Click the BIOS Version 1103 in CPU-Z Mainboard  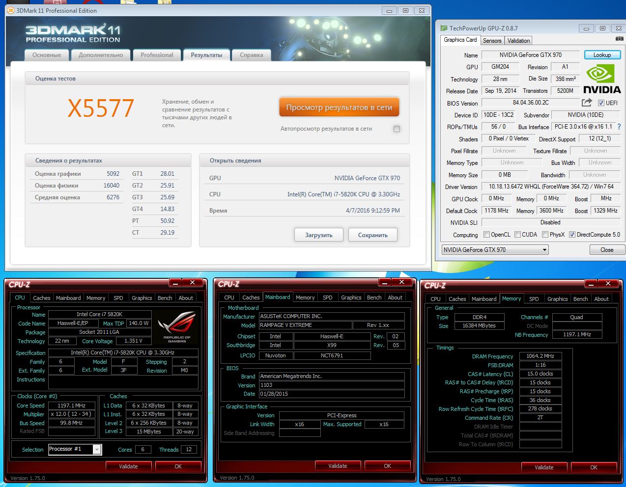click(332, 385)
